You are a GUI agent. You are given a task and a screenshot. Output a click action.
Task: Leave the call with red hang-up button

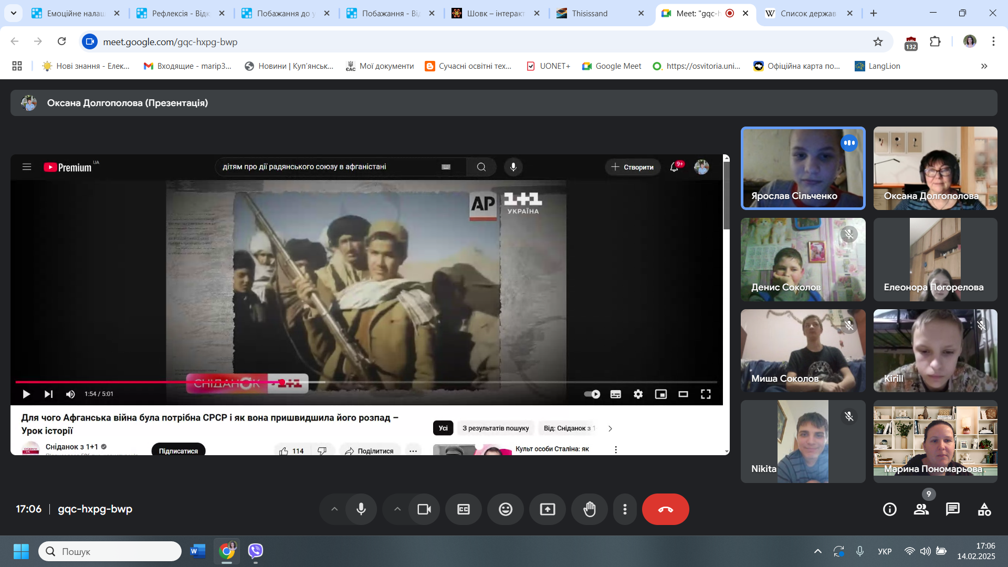pos(666,509)
